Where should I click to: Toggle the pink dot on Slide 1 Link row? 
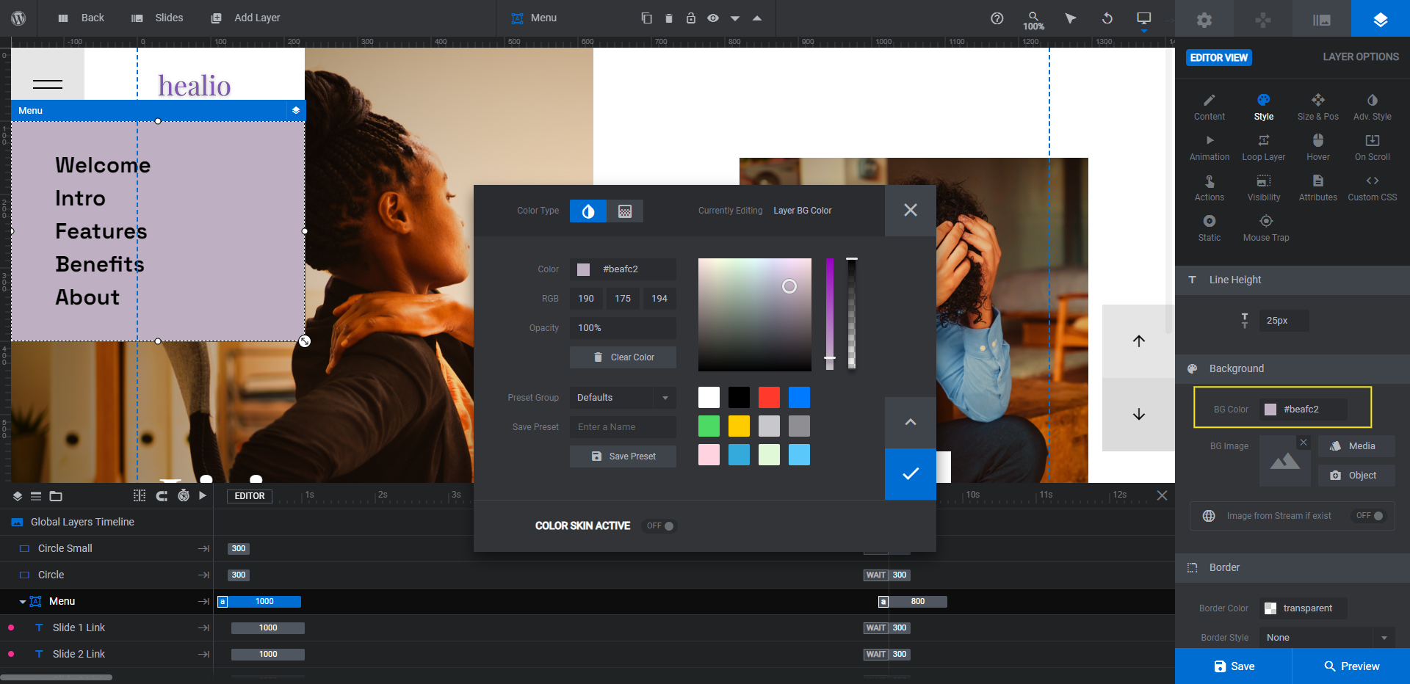pyautogui.click(x=11, y=628)
